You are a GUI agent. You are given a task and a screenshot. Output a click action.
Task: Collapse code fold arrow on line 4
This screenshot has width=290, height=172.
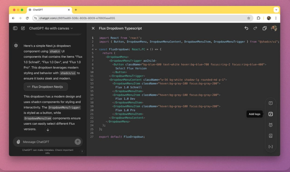point(96,49)
